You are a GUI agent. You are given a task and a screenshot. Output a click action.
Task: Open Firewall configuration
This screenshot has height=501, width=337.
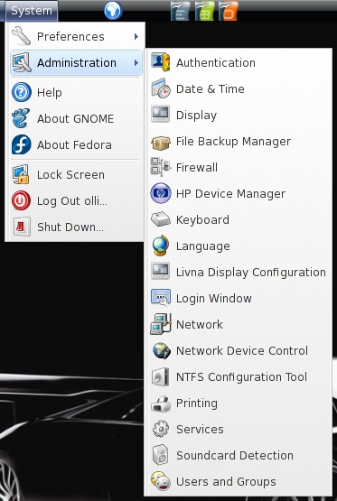[239, 167]
